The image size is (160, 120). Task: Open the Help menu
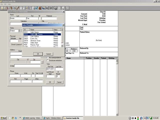(9, 4)
